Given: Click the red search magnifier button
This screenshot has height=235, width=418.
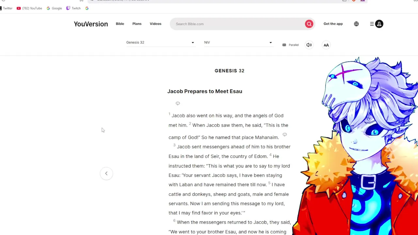Looking at the screenshot, I should tap(309, 24).
